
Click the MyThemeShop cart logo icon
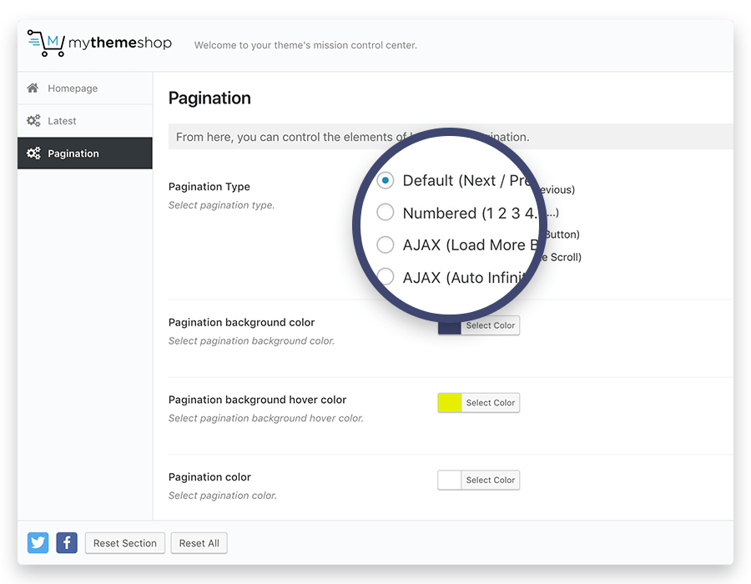coord(46,43)
